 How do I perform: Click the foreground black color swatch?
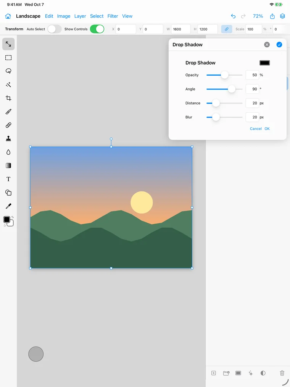(6, 219)
